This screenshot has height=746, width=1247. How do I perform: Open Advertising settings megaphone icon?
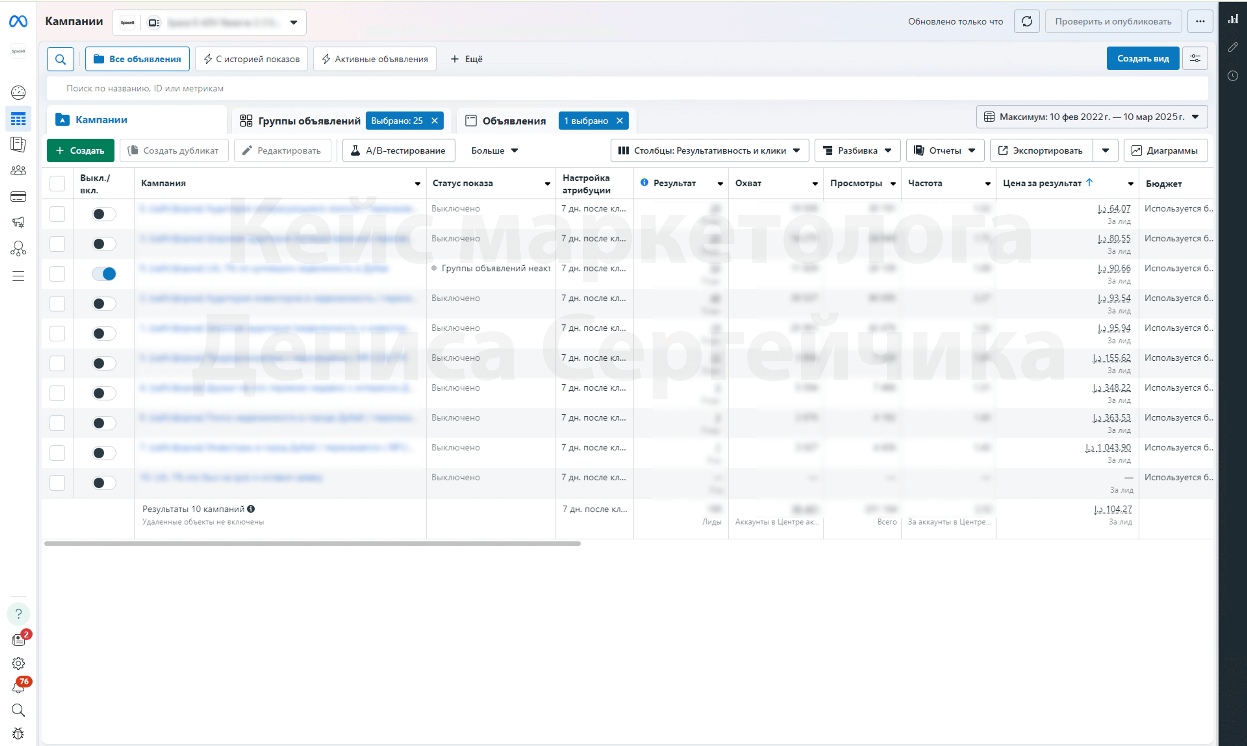coord(18,222)
